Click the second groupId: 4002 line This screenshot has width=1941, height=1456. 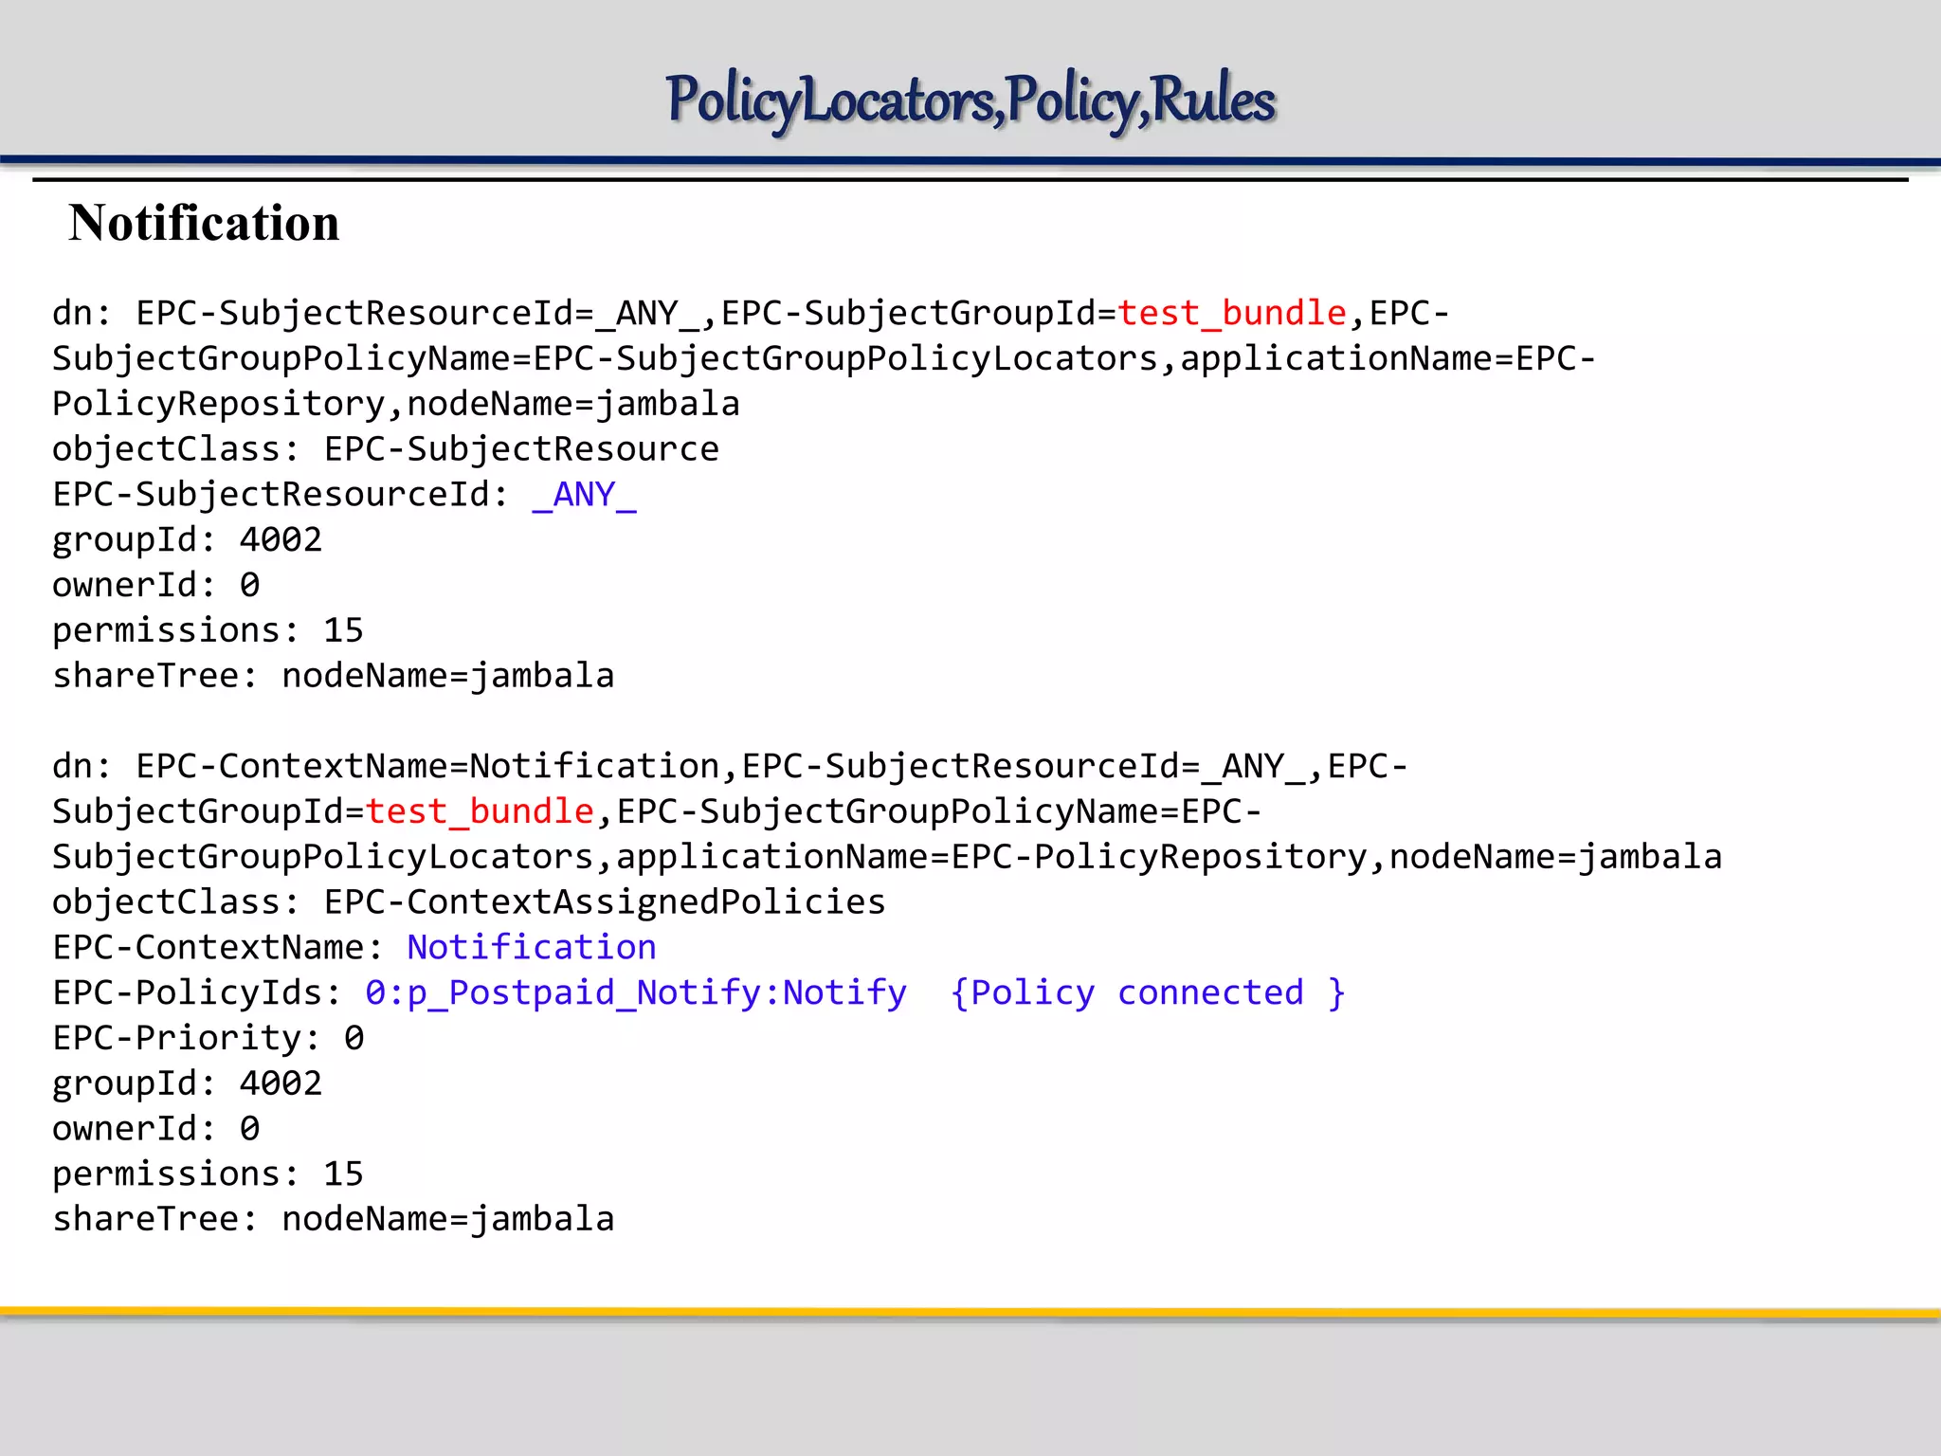[x=188, y=1083]
